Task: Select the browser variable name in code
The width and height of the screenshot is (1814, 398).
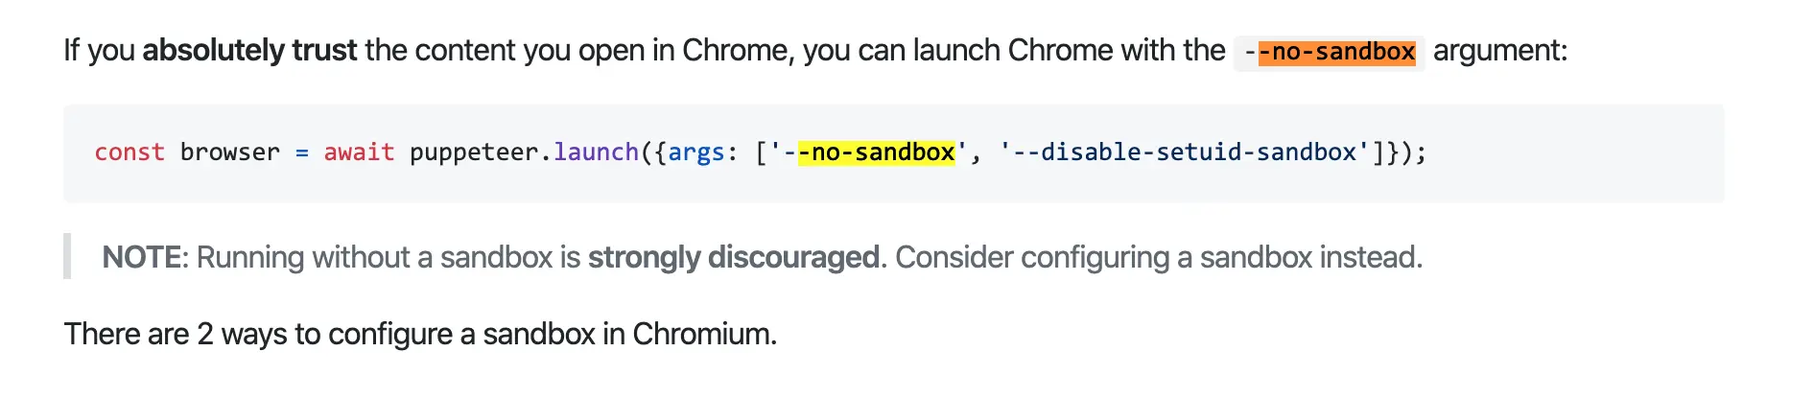Action: pyautogui.click(x=230, y=152)
